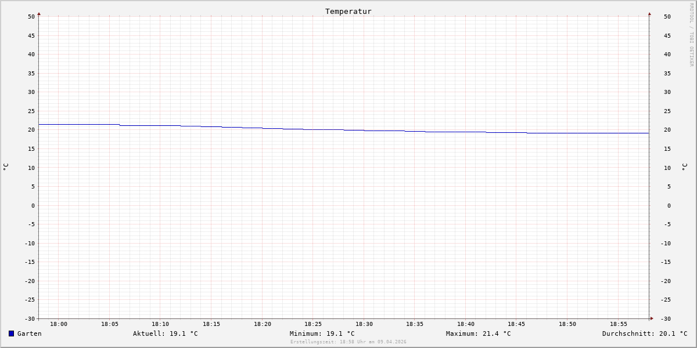
Task: Click the 18:10 time axis label
Action: point(160,324)
